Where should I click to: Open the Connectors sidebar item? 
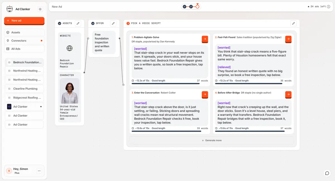[24, 41]
